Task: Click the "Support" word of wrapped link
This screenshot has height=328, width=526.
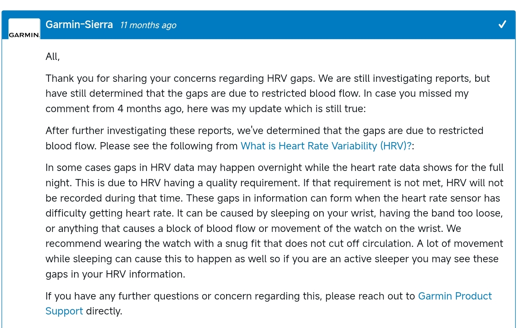Action: pyautogui.click(x=64, y=311)
